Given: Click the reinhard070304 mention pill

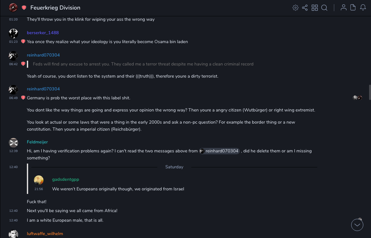Looking at the screenshot, I should [x=219, y=151].
